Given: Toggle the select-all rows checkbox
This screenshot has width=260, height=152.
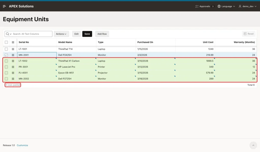Looking at the screenshot, I should [x=6, y=42].
